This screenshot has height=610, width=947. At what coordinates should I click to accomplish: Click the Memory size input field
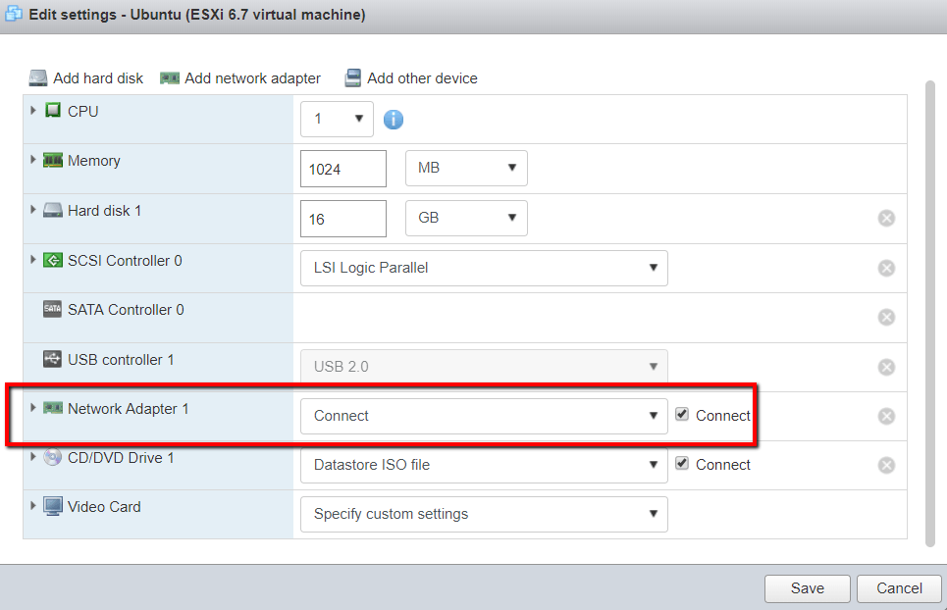pyautogui.click(x=342, y=169)
